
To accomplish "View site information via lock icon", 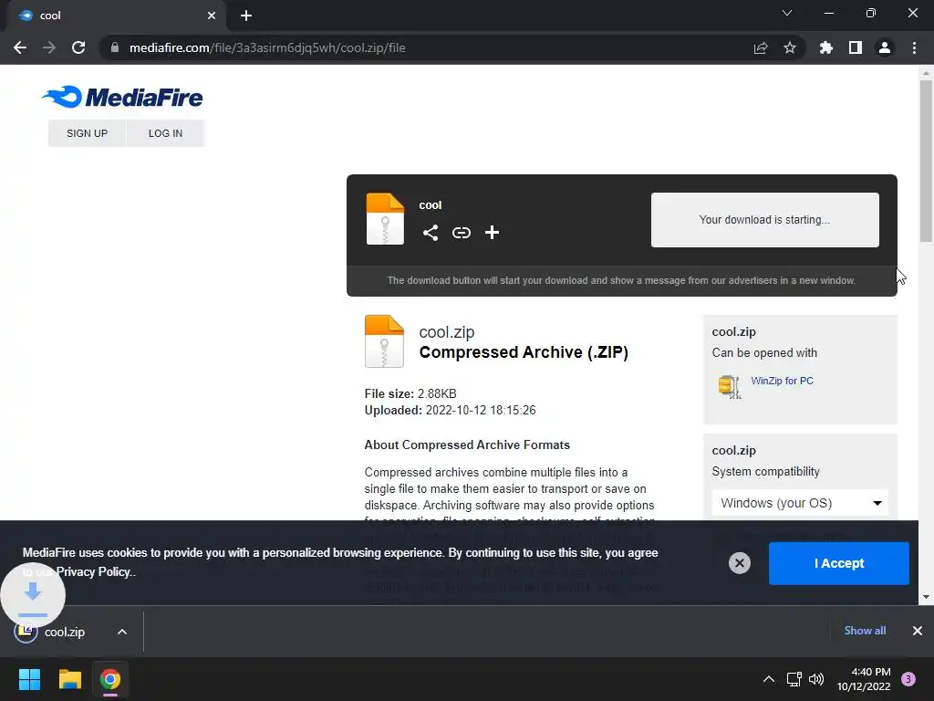I will point(115,47).
